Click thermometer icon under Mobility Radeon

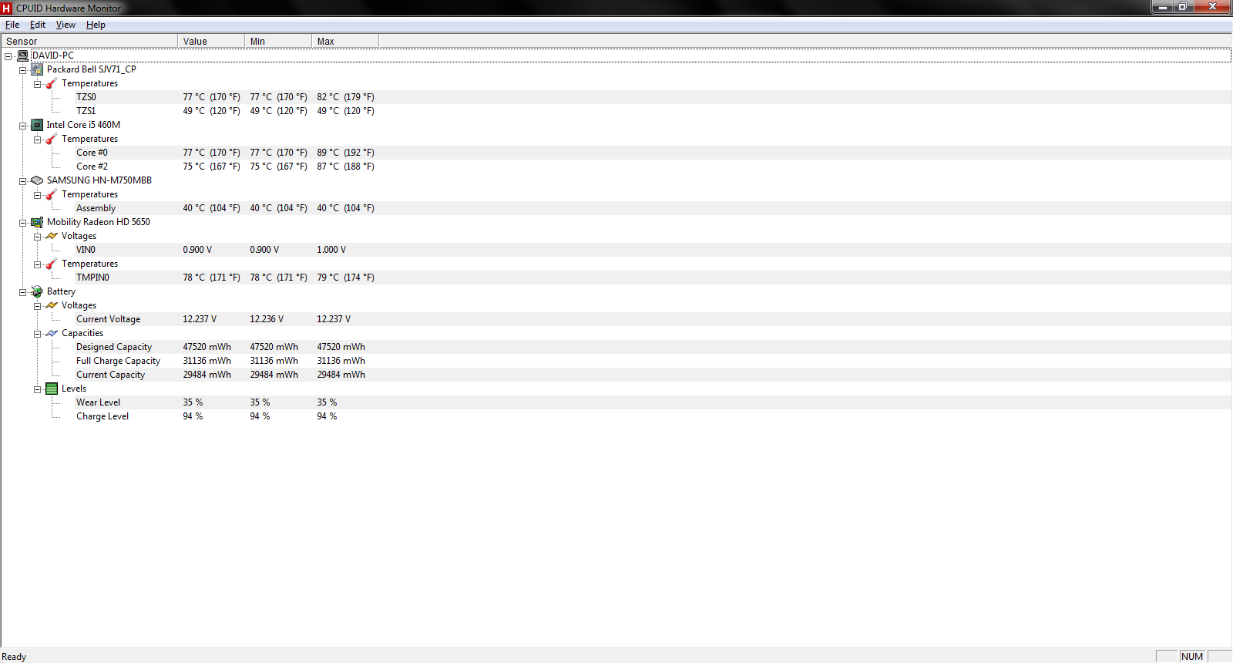(52, 264)
